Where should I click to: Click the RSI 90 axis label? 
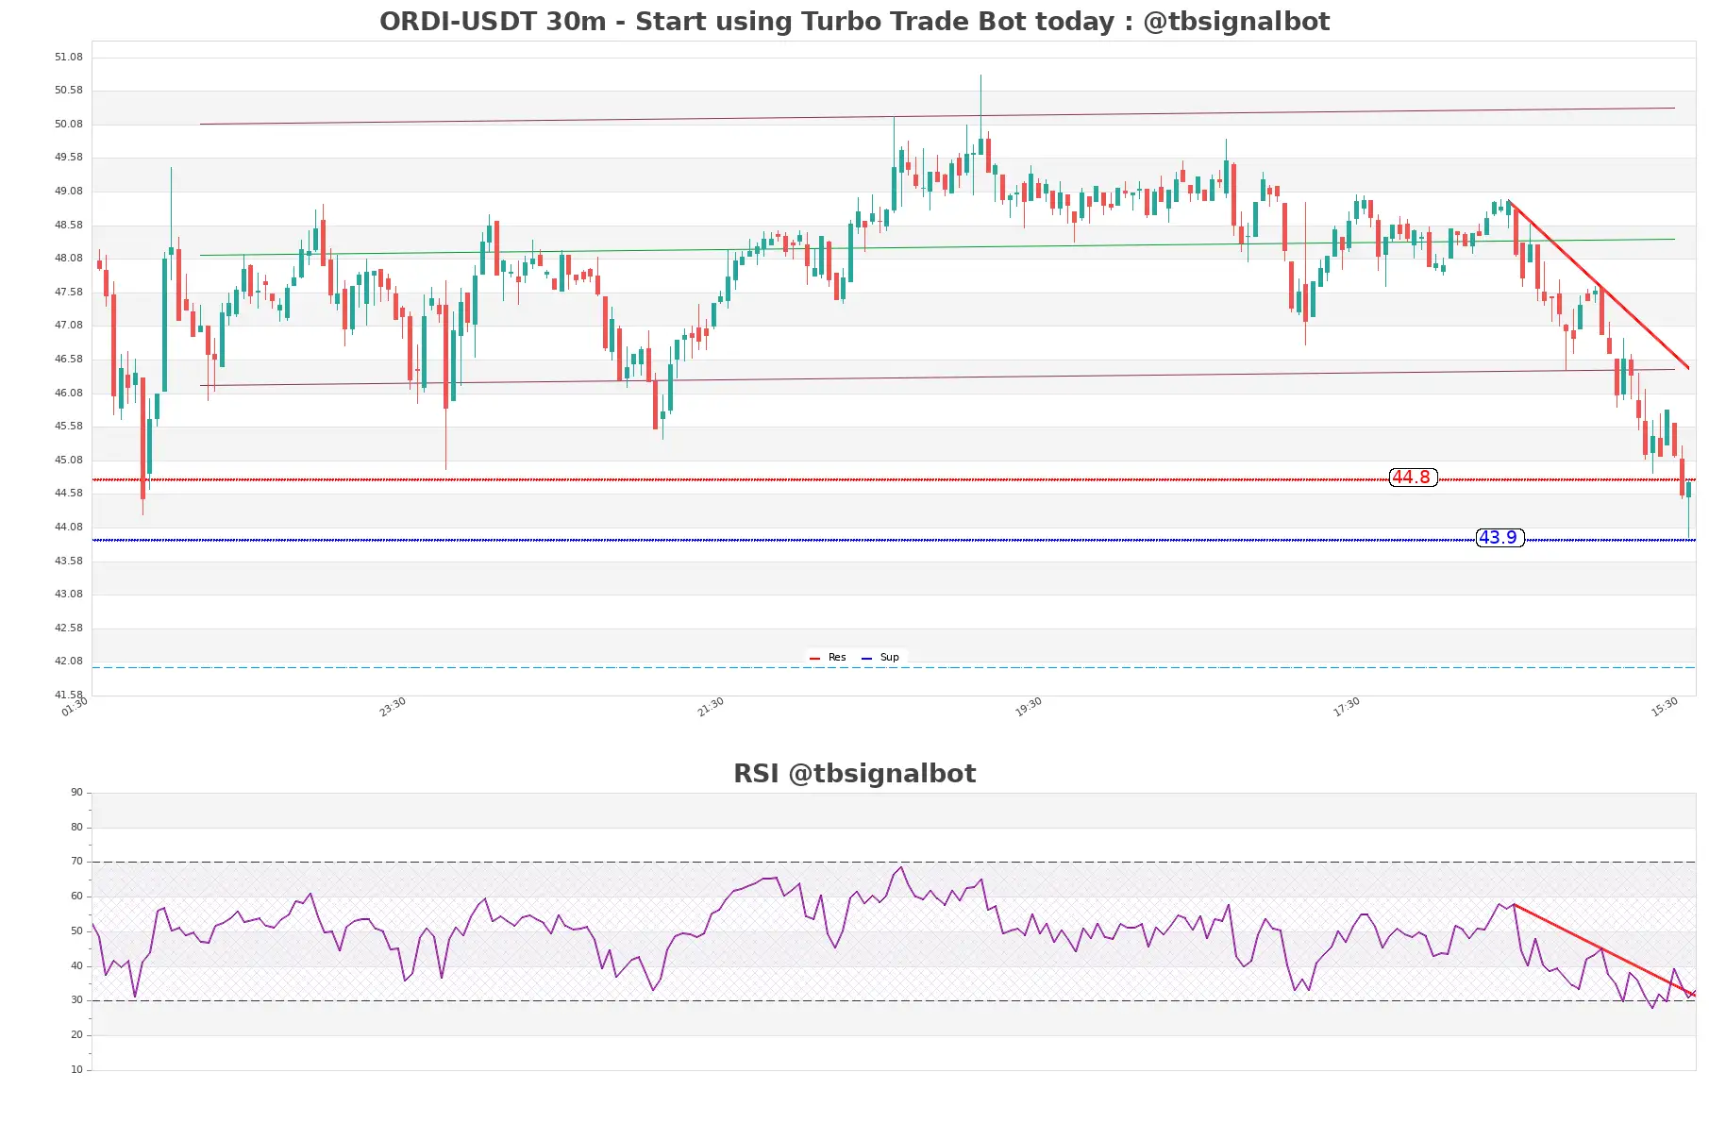(76, 793)
